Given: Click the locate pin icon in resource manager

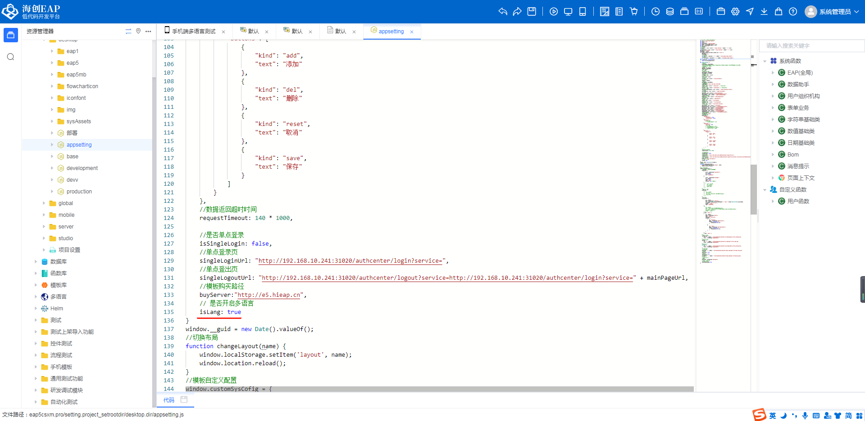Looking at the screenshot, I should pyautogui.click(x=138, y=31).
